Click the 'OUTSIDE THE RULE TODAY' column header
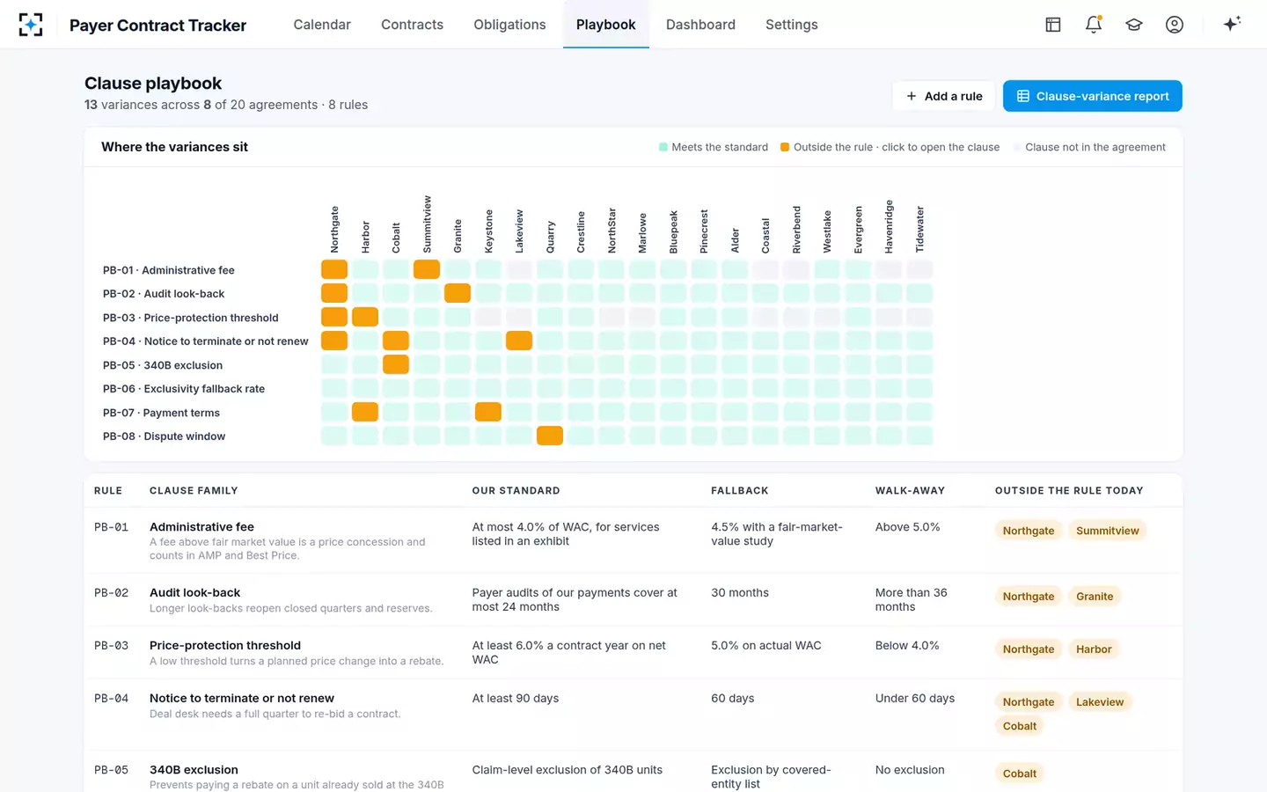 (x=1069, y=490)
